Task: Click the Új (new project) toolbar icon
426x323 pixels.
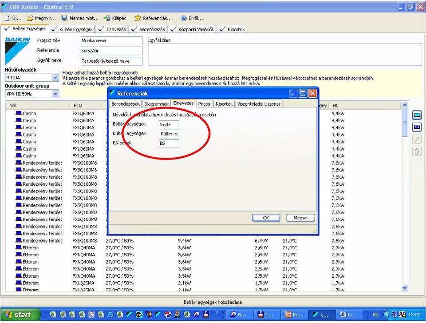Action: click(x=8, y=18)
